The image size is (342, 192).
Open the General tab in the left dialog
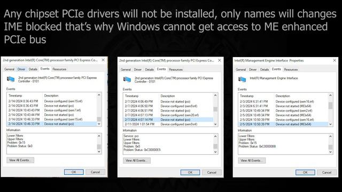[9, 69]
